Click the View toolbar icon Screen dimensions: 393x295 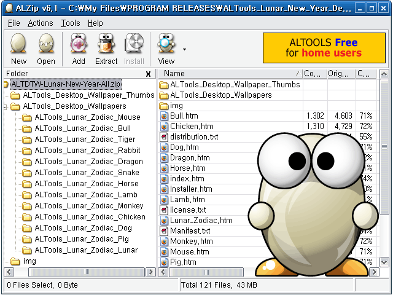click(166, 44)
